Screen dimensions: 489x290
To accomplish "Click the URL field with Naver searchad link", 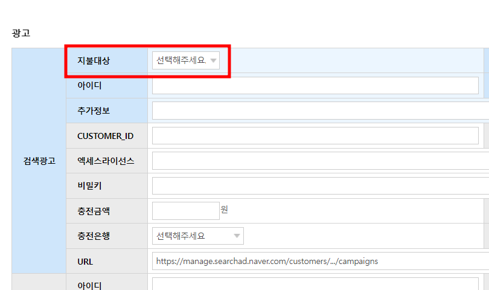I will [320, 261].
